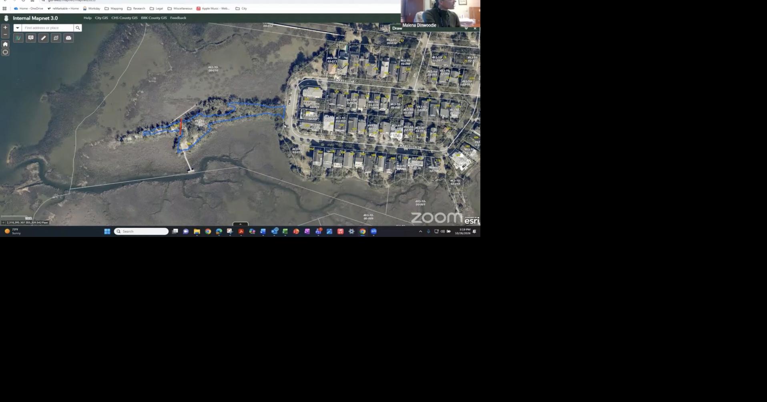Show hidden system tray icons

click(x=420, y=231)
